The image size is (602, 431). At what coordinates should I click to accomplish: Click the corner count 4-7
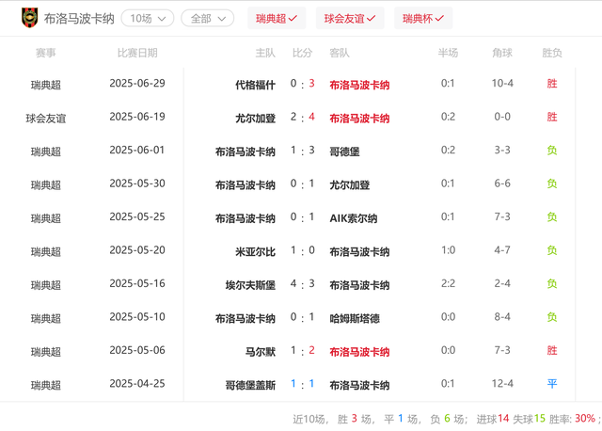pos(502,250)
